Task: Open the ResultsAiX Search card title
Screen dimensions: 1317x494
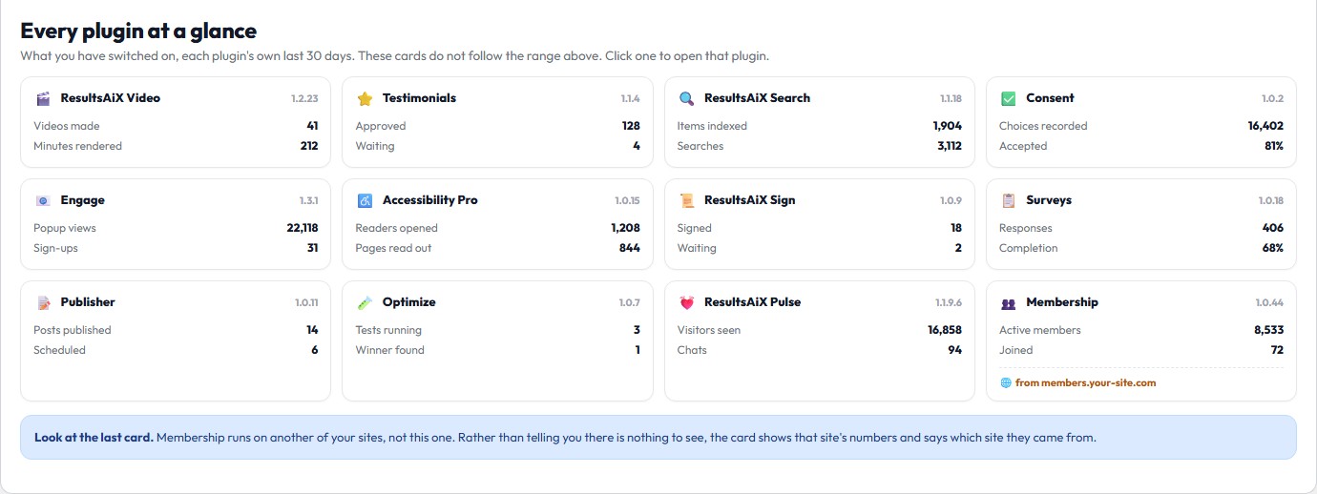Action: click(757, 97)
